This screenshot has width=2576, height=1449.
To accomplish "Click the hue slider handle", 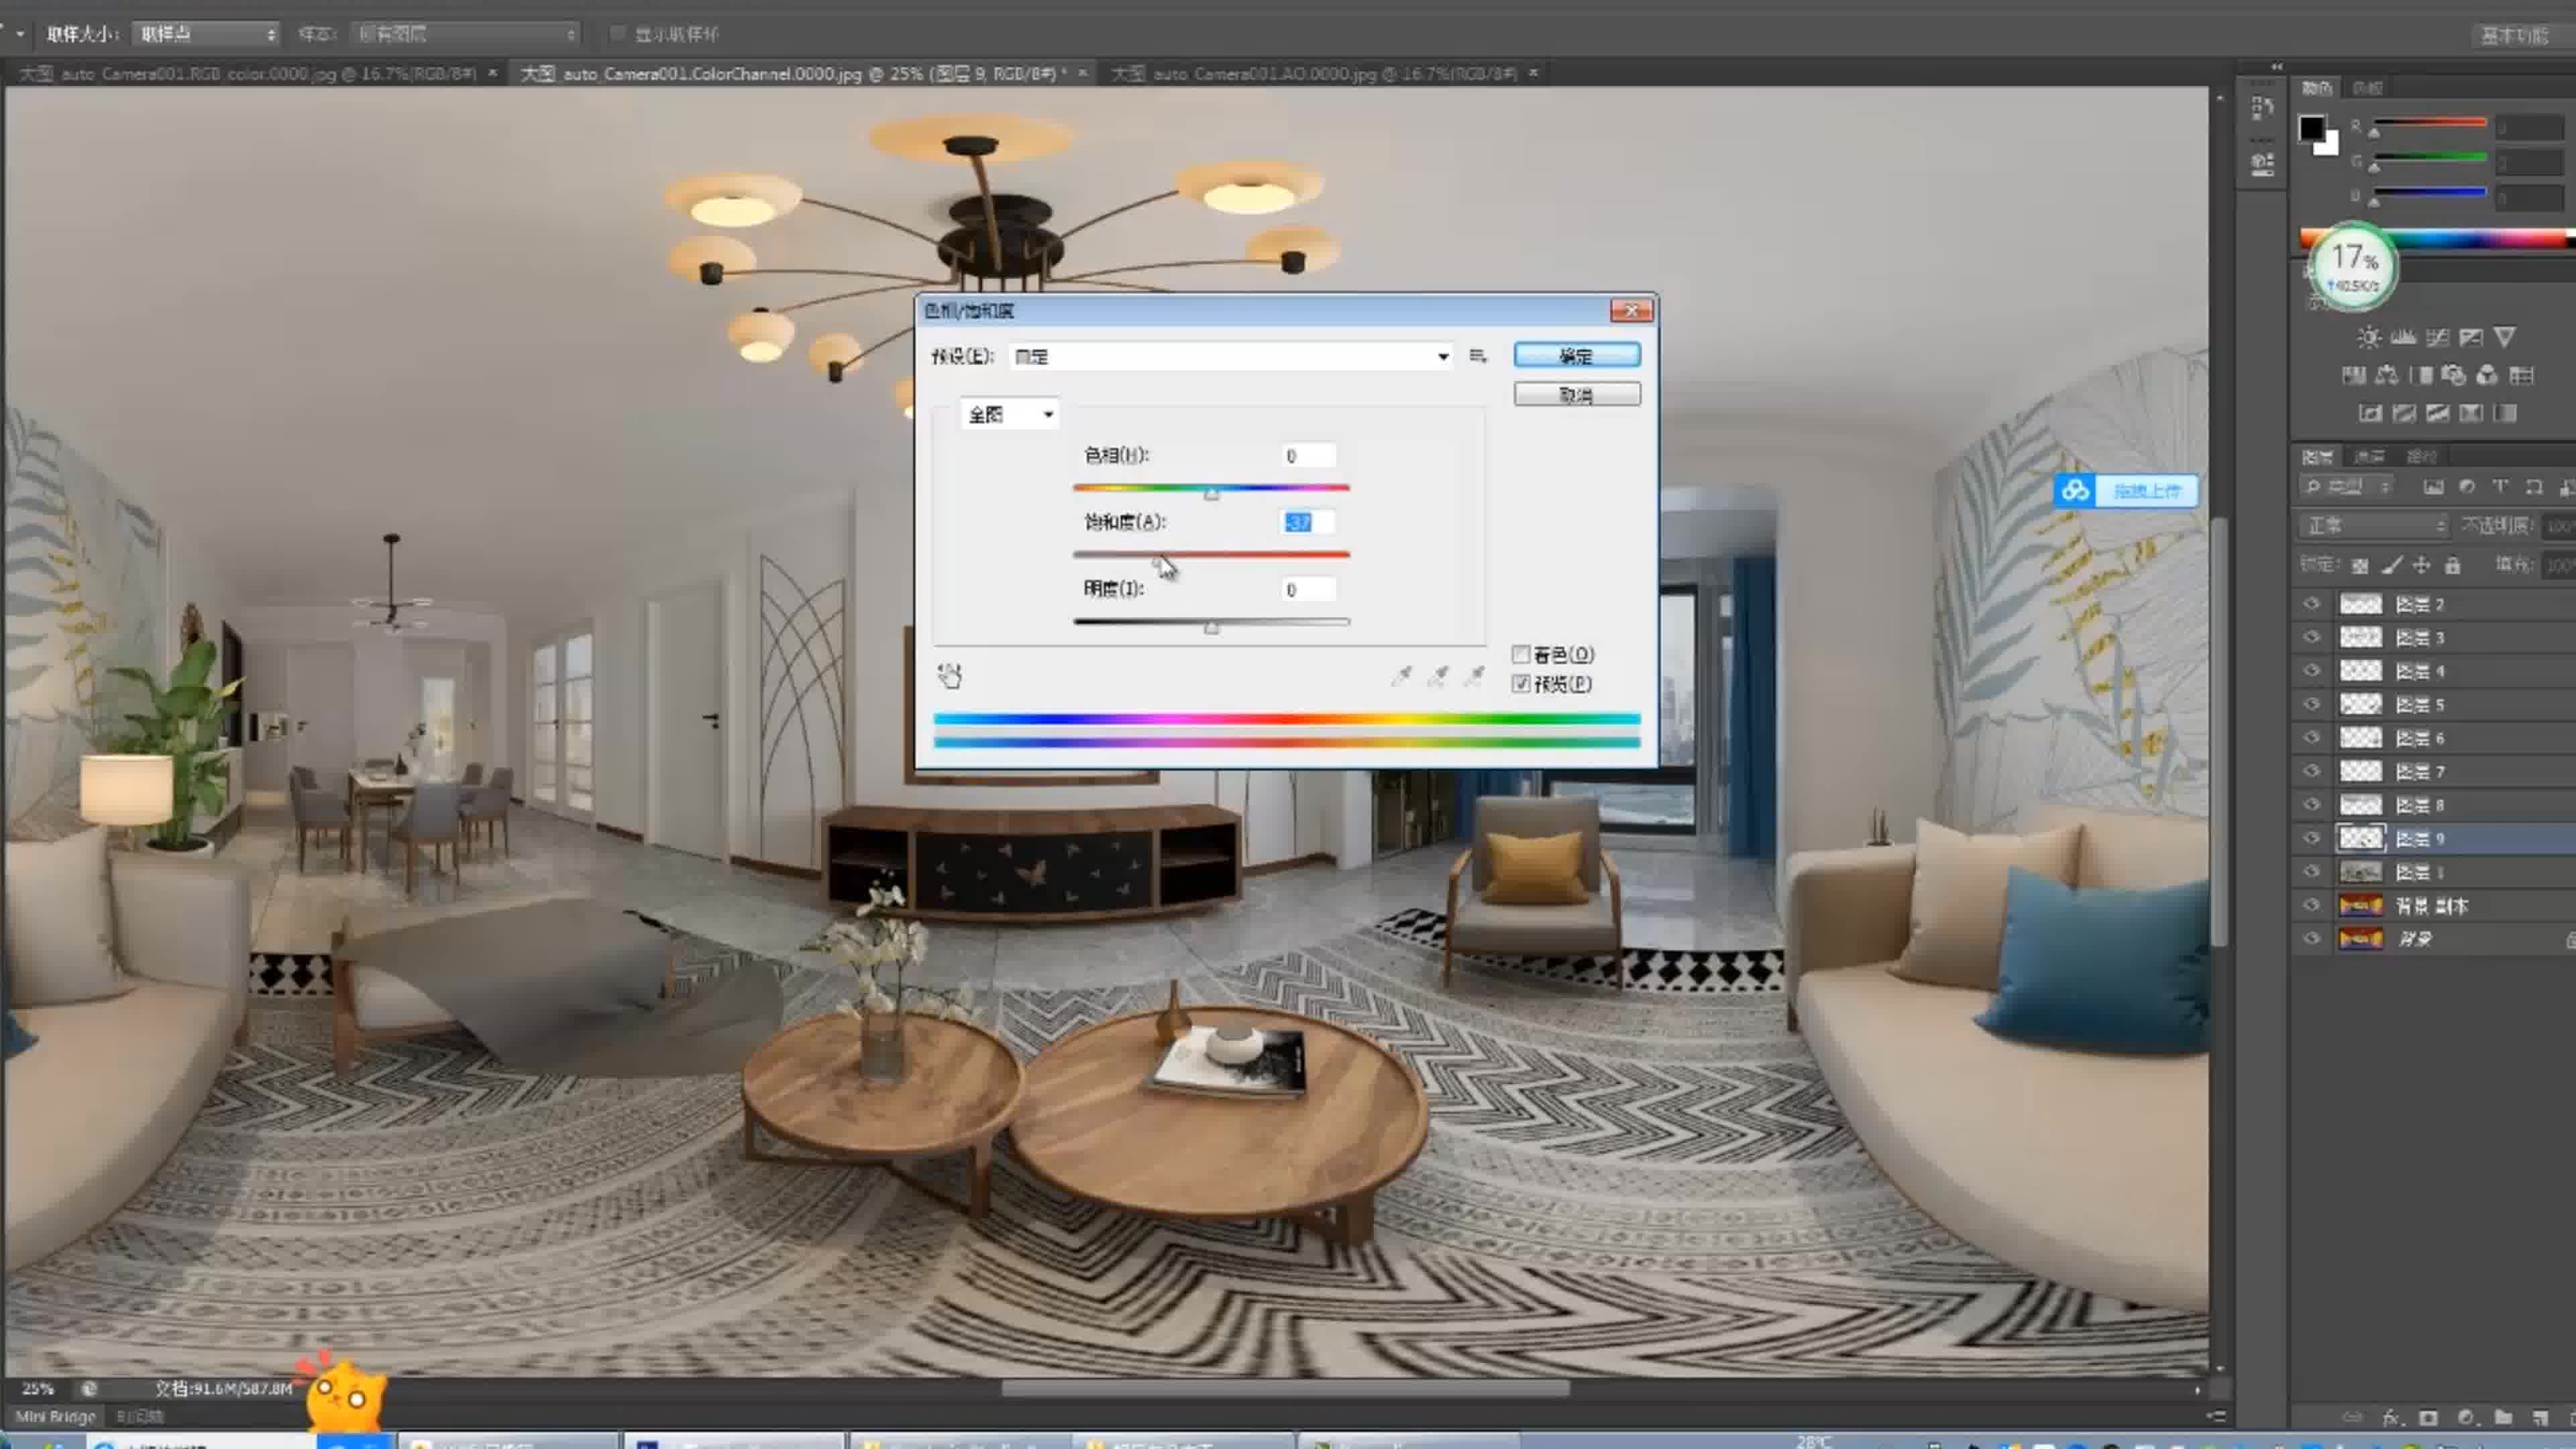I will click(x=1211, y=493).
